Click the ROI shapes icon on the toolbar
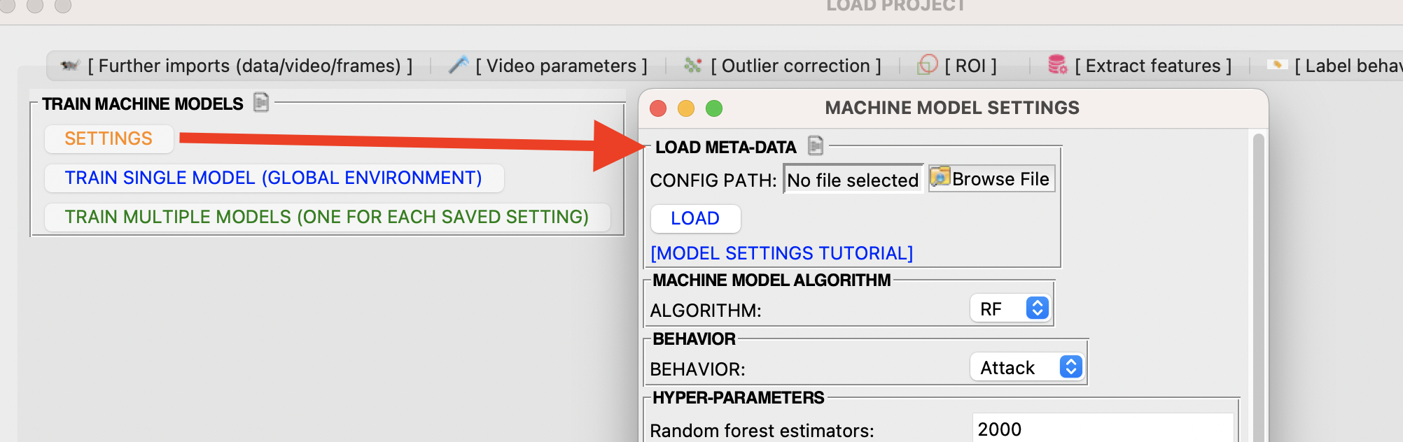 (928, 65)
